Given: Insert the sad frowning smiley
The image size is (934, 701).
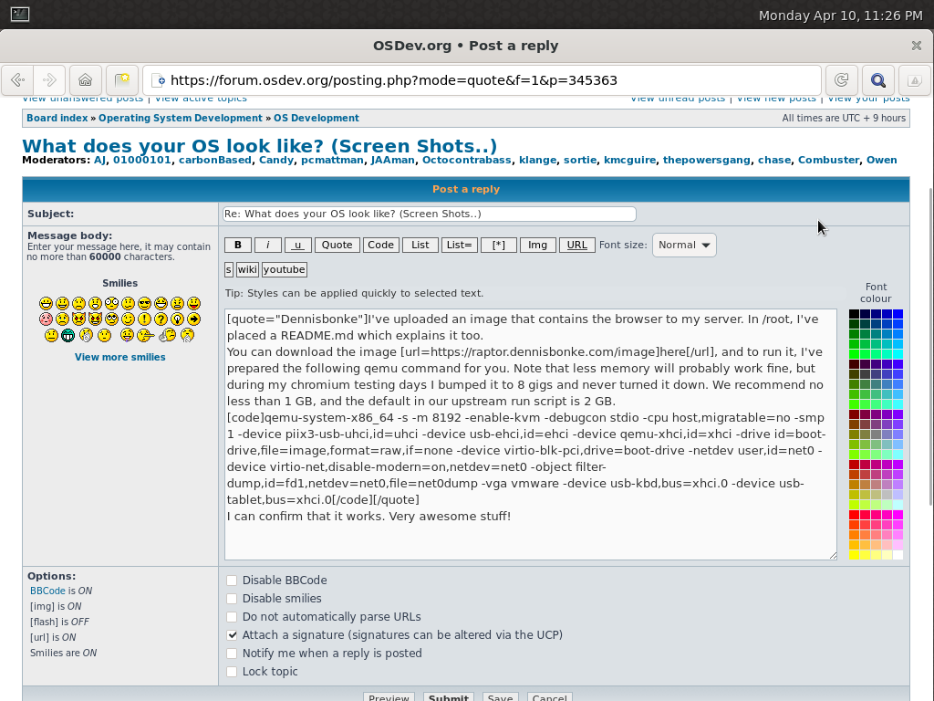Looking at the screenshot, I should tap(78, 303).
